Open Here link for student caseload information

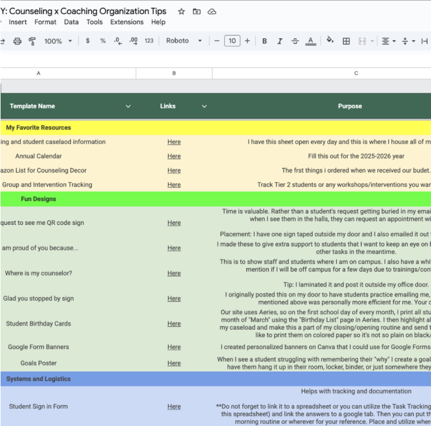[174, 142]
